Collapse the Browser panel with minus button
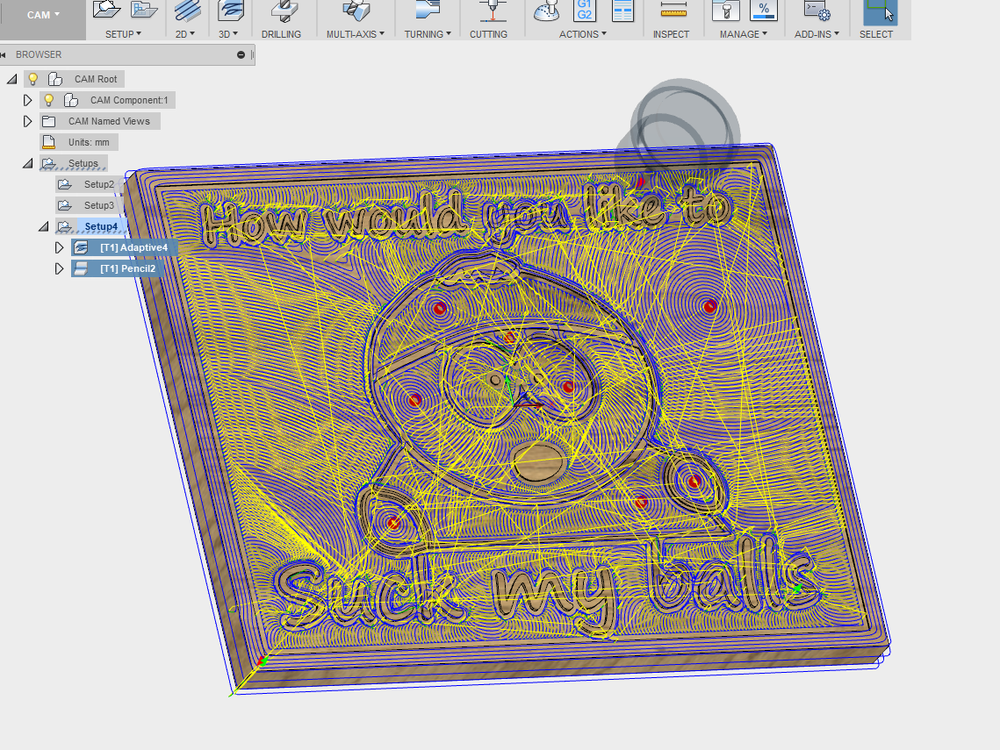Viewport: 1000px width, 750px height. point(241,54)
